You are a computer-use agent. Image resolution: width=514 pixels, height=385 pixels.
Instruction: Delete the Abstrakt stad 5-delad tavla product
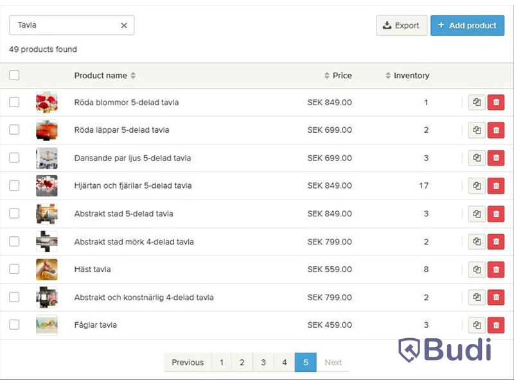[496, 214]
